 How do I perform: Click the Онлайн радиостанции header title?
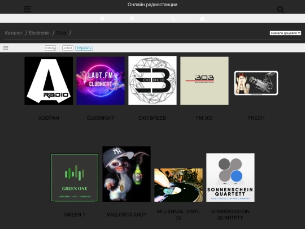tap(152, 5)
